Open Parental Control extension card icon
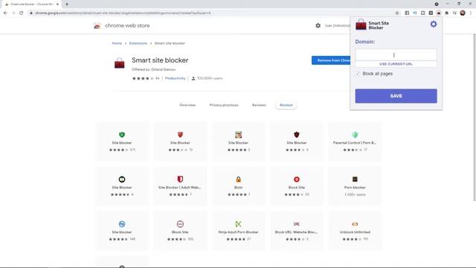Viewport: 476px width, 268px height. tap(355, 135)
